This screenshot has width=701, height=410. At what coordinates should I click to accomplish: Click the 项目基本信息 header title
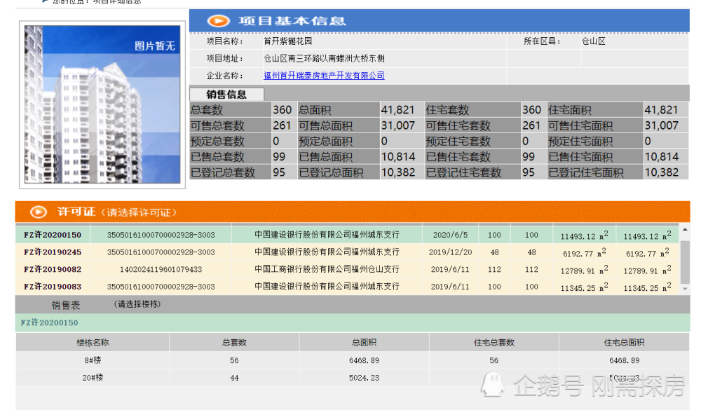(x=292, y=21)
